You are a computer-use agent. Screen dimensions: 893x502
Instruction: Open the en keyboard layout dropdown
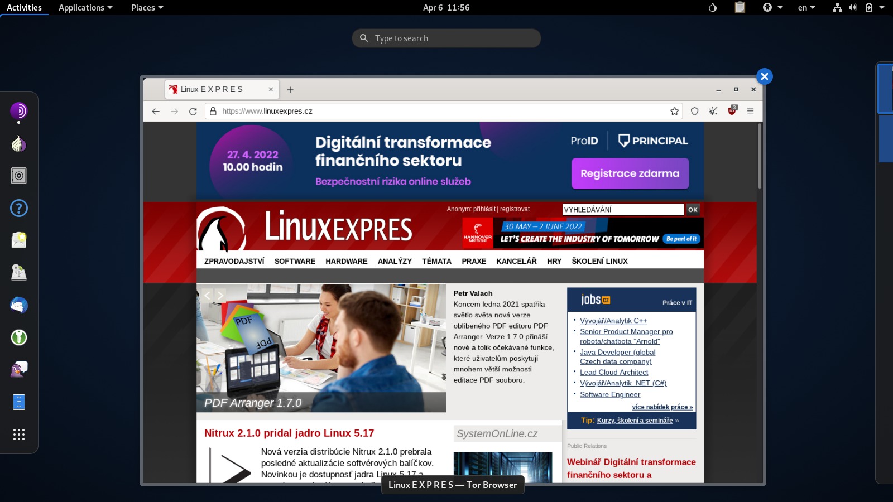pos(806,8)
